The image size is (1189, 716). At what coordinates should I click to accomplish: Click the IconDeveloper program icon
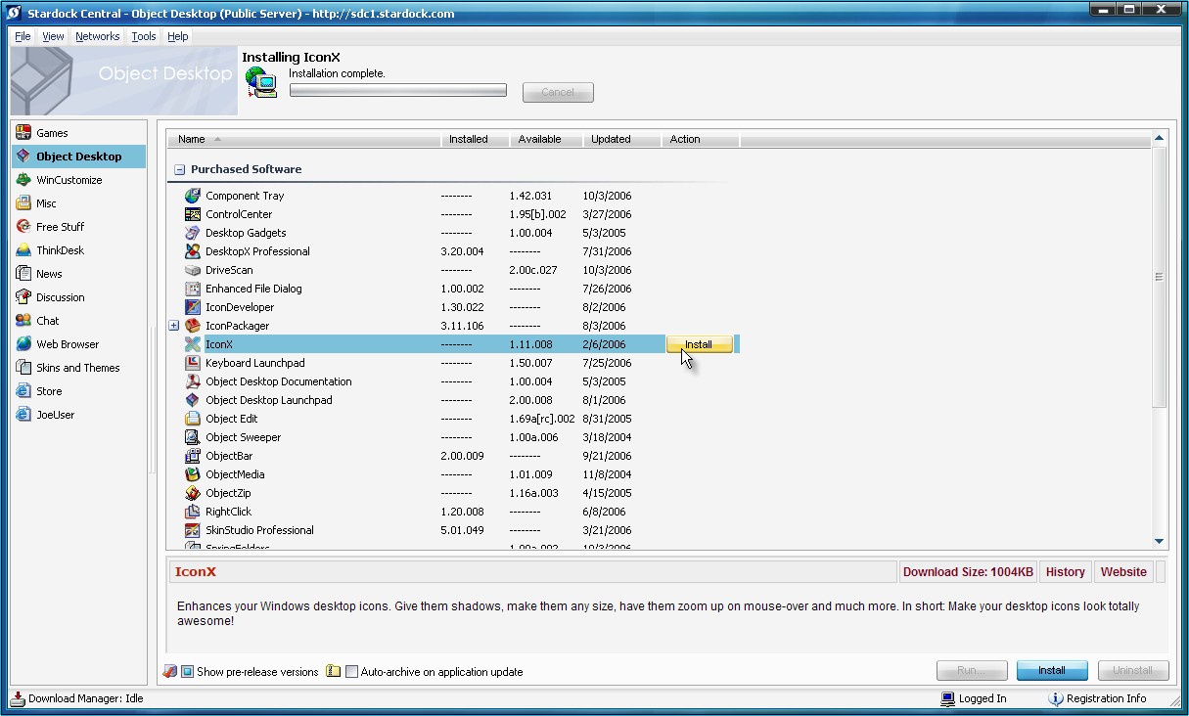(x=193, y=307)
